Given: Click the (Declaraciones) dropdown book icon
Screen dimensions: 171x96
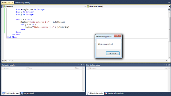Looking at the screenshot, I should 88,6.
